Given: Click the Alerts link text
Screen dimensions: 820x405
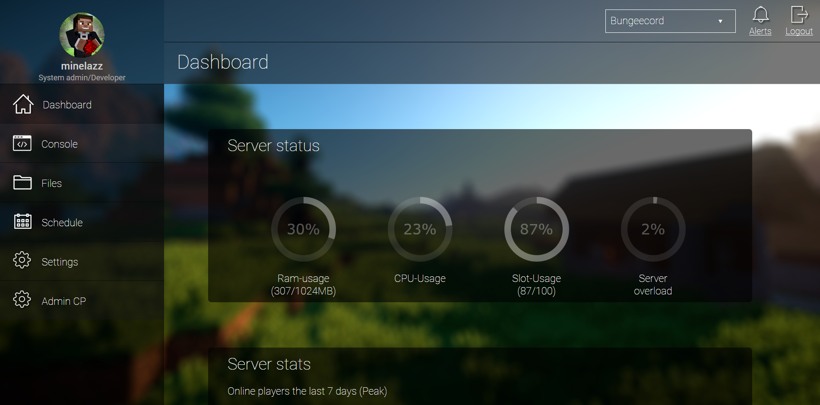Looking at the screenshot, I should pos(760,31).
